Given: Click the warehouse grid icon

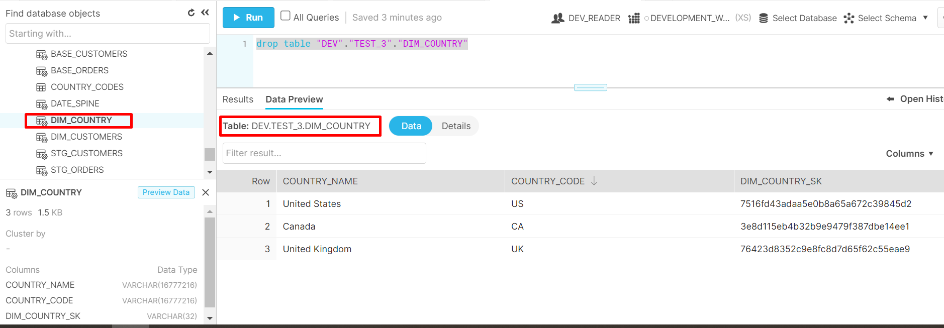Looking at the screenshot, I should point(634,19).
